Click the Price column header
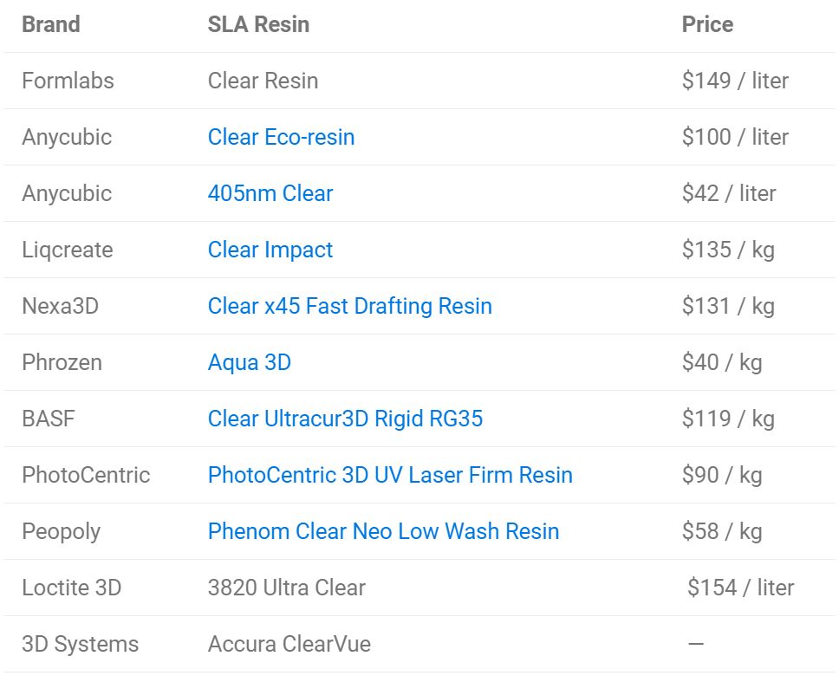This screenshot has height=682, width=839. coord(707,24)
